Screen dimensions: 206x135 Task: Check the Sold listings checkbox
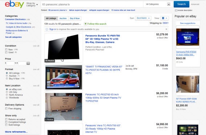pos(6,125)
